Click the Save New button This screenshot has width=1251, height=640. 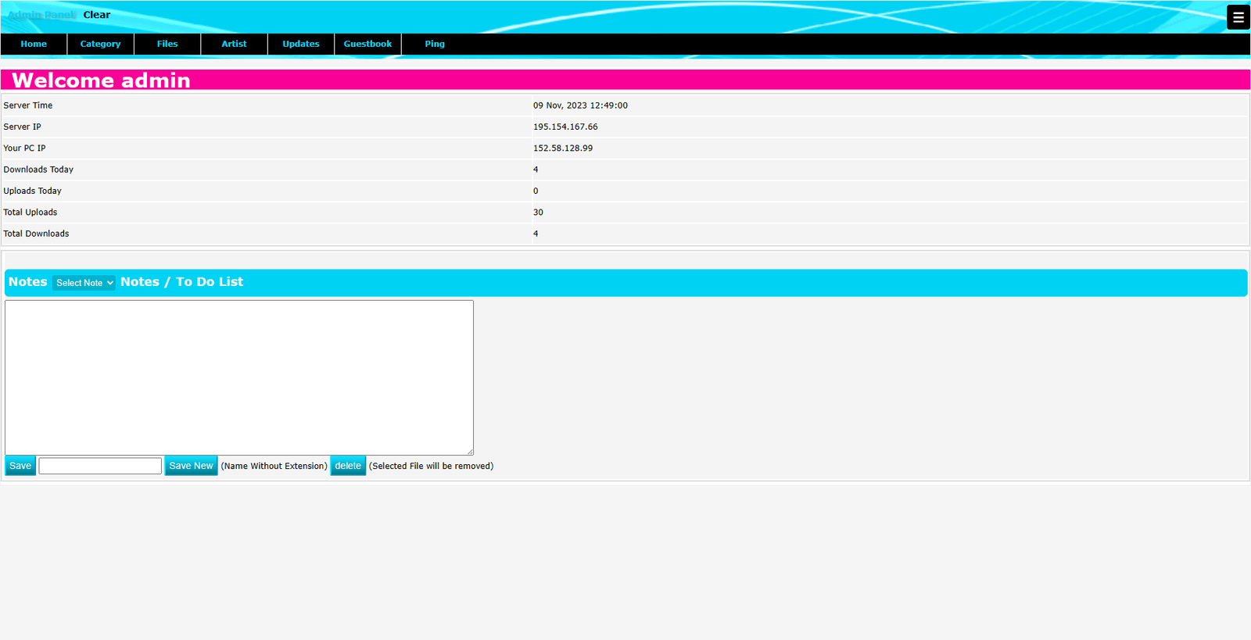pyautogui.click(x=191, y=467)
